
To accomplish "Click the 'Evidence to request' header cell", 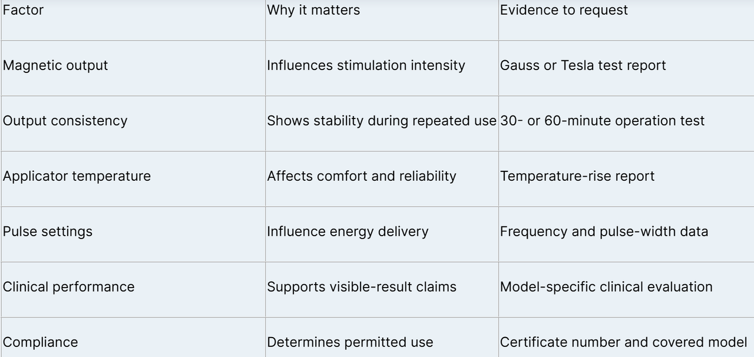I will pos(626,20).
